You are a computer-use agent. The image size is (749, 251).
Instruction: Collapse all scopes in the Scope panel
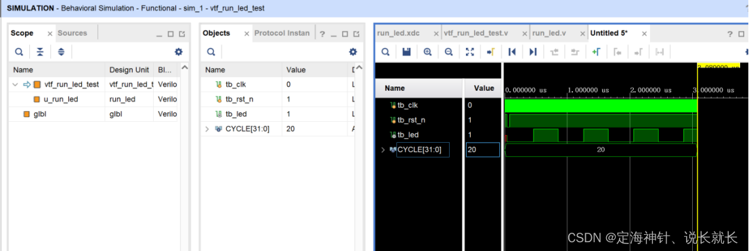[x=41, y=52]
